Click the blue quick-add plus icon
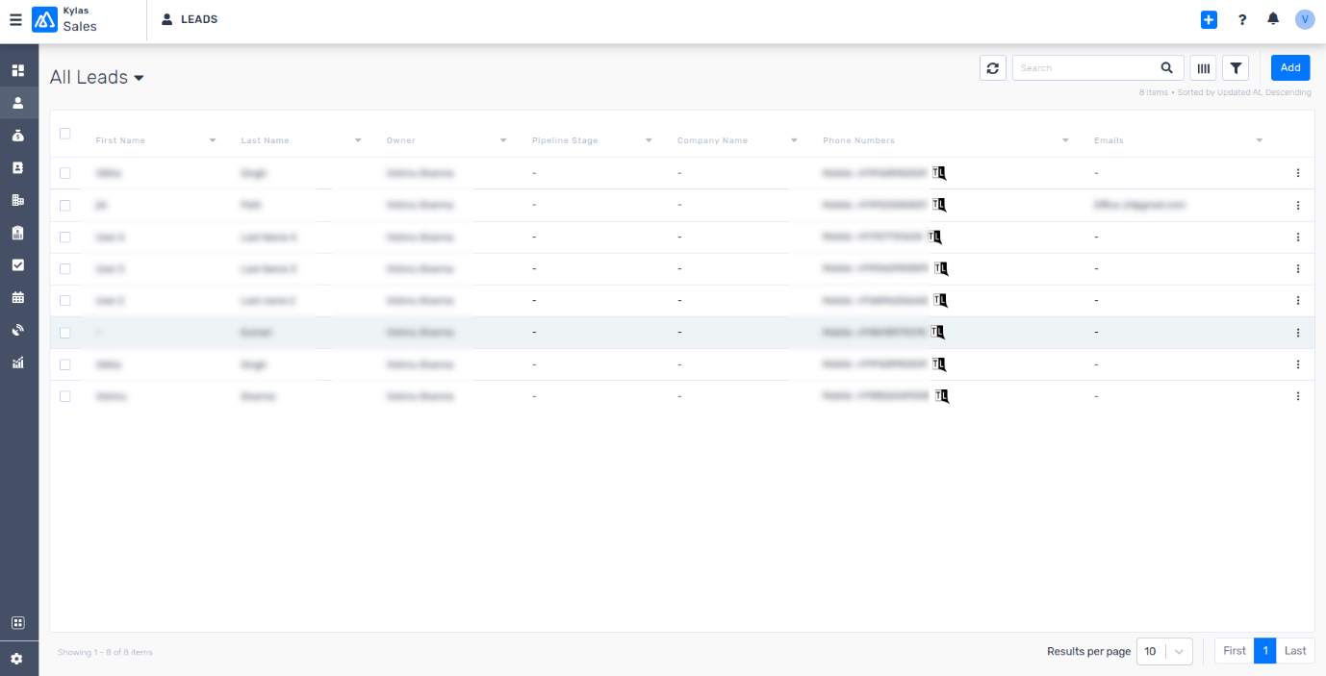1326x676 pixels. [x=1209, y=19]
